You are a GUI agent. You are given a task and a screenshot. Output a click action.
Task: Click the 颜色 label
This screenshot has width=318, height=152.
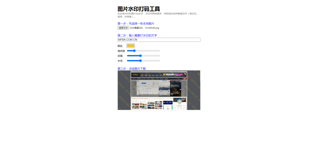120,46
